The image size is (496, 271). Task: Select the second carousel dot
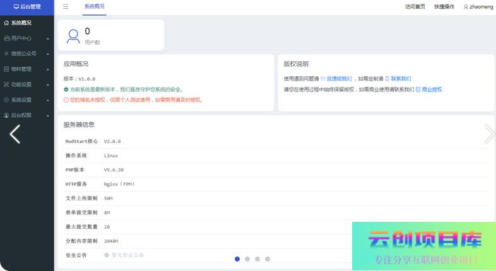point(247,259)
